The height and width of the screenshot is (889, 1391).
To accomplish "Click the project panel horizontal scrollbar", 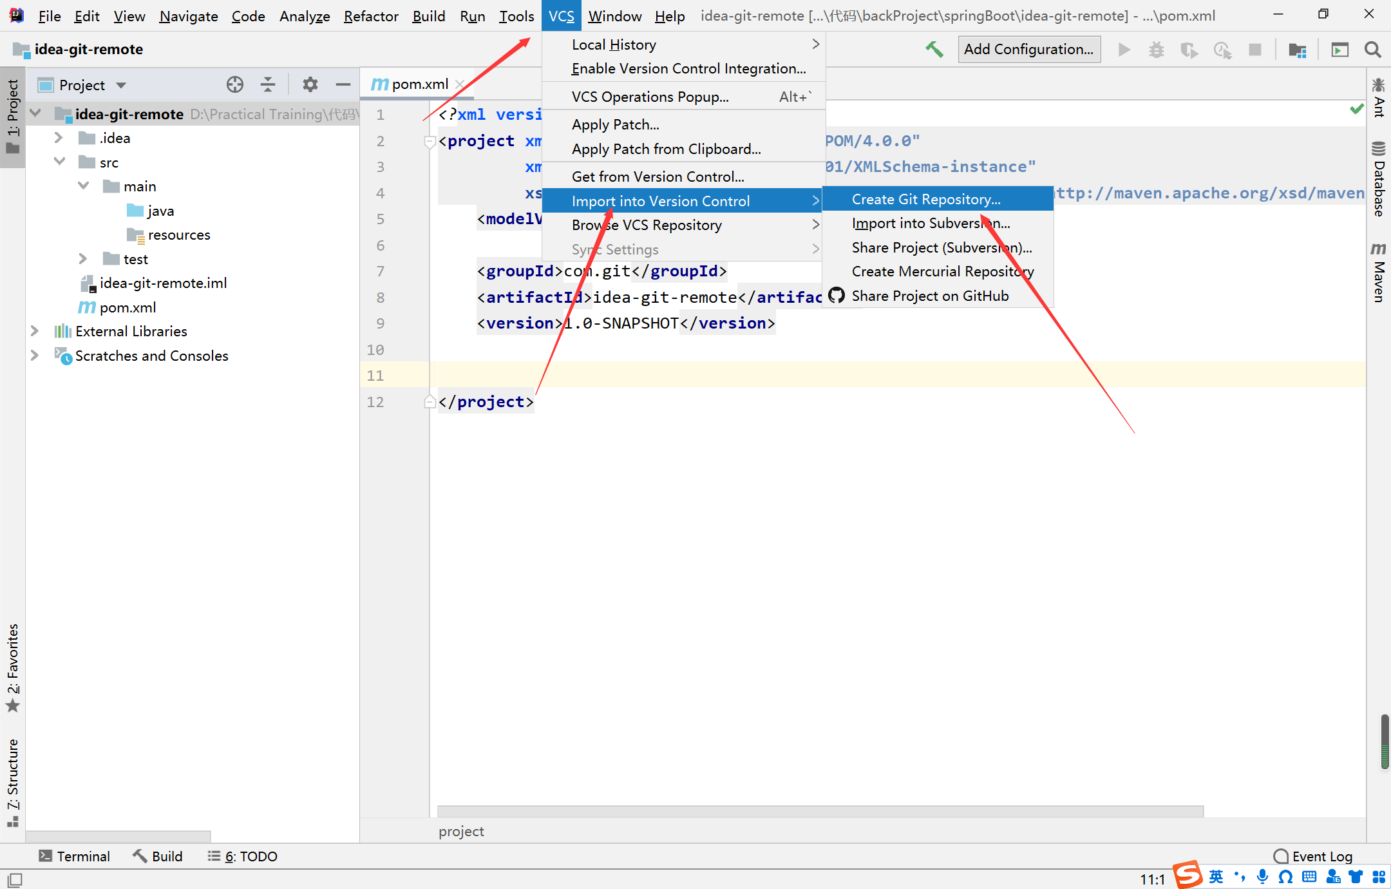I will tap(118, 836).
